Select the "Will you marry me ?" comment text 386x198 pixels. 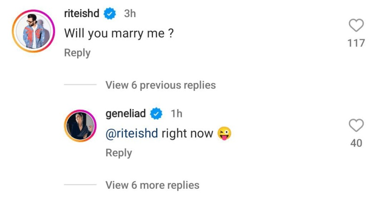pyautogui.click(x=119, y=33)
